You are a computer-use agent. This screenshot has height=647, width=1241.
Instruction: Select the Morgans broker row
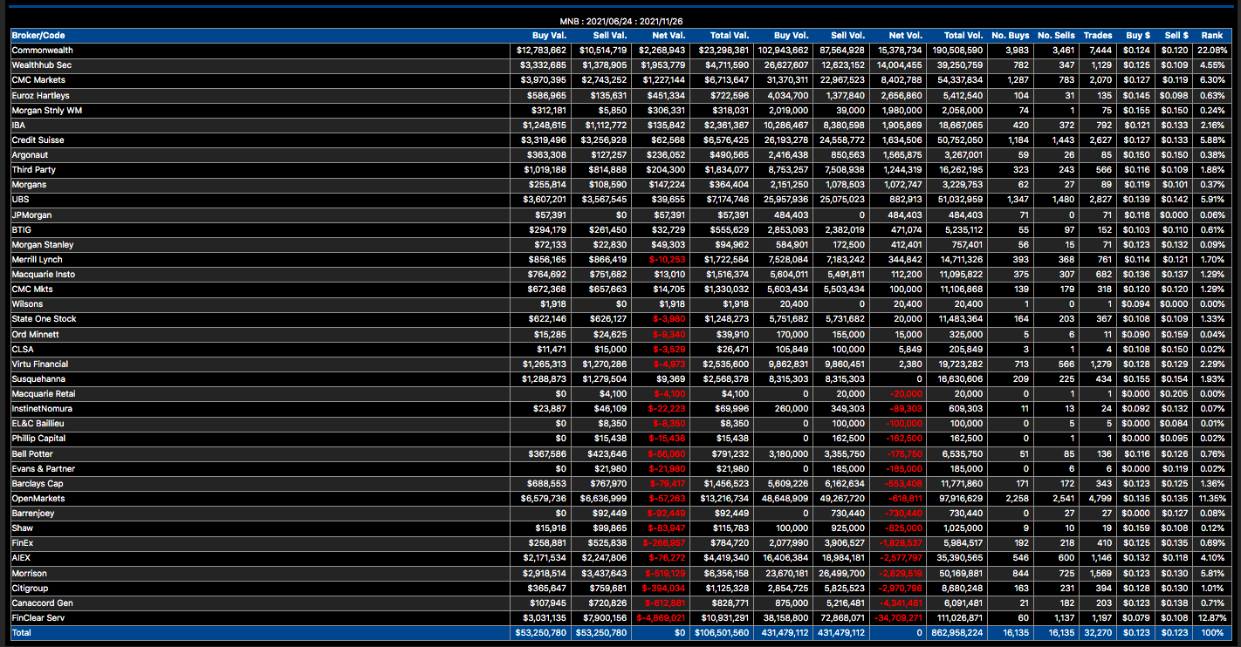(x=620, y=185)
